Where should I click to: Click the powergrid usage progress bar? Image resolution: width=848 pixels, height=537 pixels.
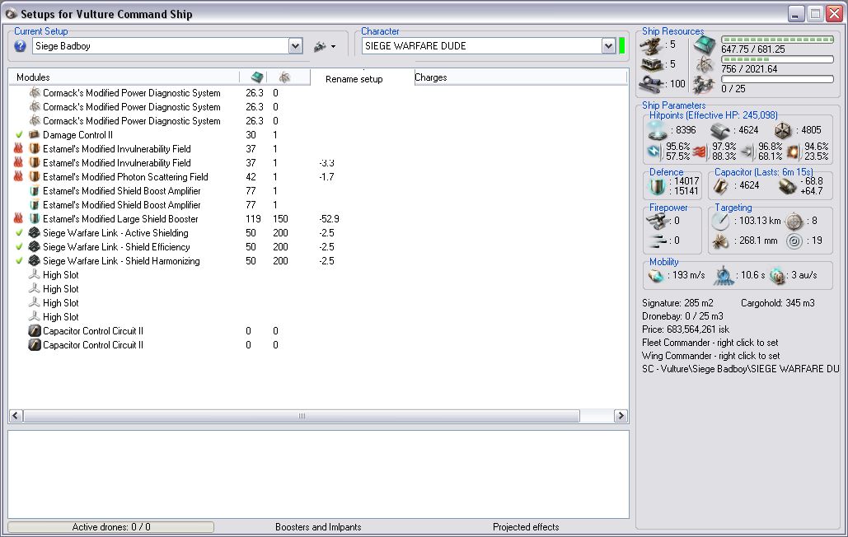pos(777,59)
